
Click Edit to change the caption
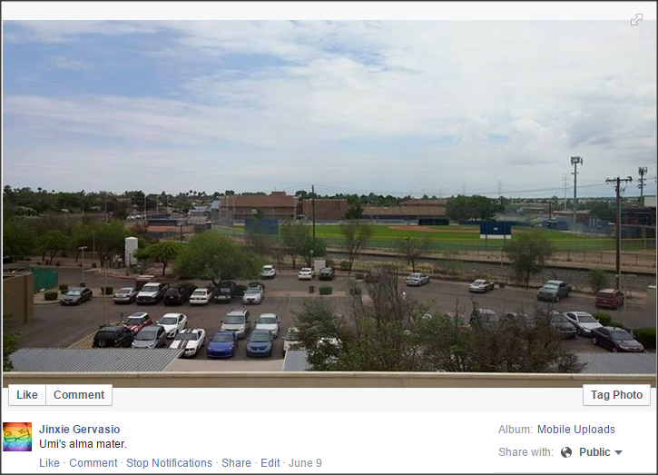pyautogui.click(x=270, y=463)
